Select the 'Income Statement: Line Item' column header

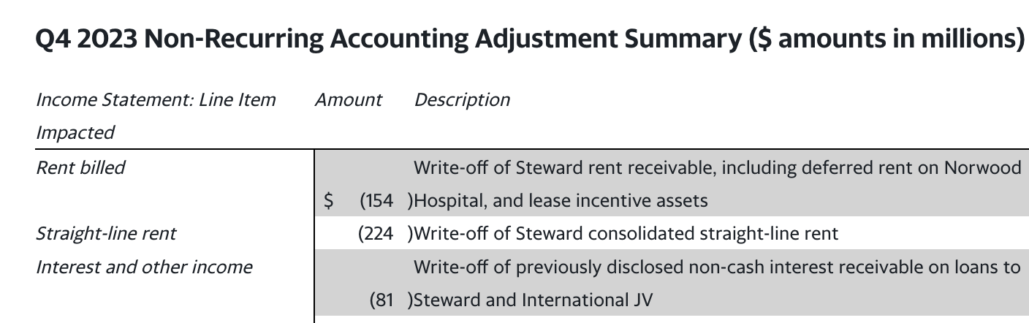[x=156, y=100]
